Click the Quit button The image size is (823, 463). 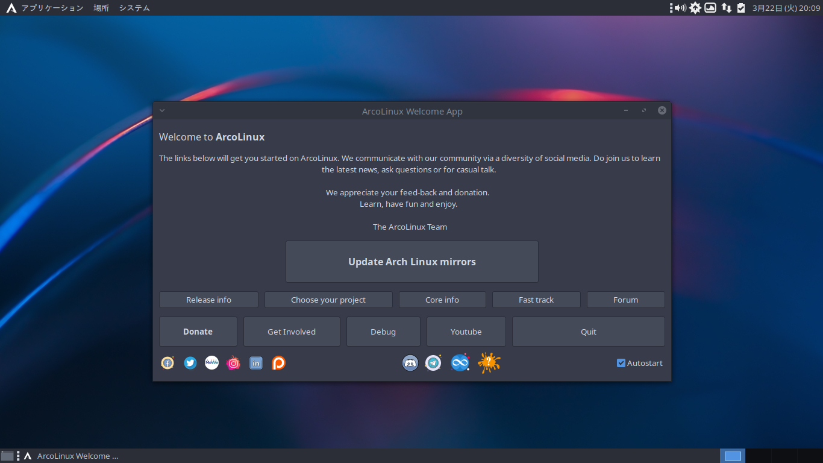pyautogui.click(x=589, y=332)
